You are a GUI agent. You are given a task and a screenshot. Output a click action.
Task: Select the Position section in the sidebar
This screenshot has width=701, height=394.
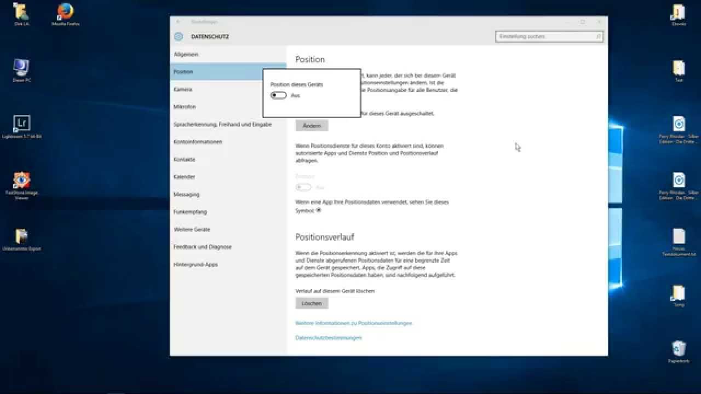click(228, 72)
